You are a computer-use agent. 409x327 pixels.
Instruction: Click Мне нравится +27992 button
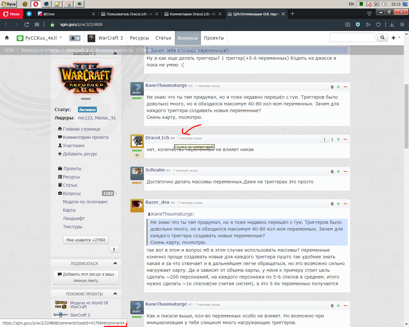pyautogui.click(x=86, y=240)
